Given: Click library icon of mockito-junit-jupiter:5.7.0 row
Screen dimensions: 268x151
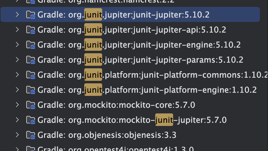Looking at the screenshot, I should tap(31, 120).
